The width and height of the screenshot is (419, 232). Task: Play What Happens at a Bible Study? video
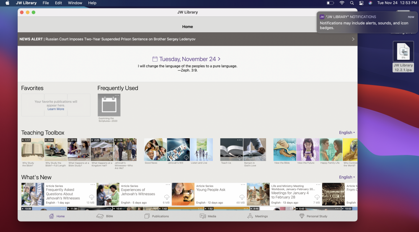(79, 150)
